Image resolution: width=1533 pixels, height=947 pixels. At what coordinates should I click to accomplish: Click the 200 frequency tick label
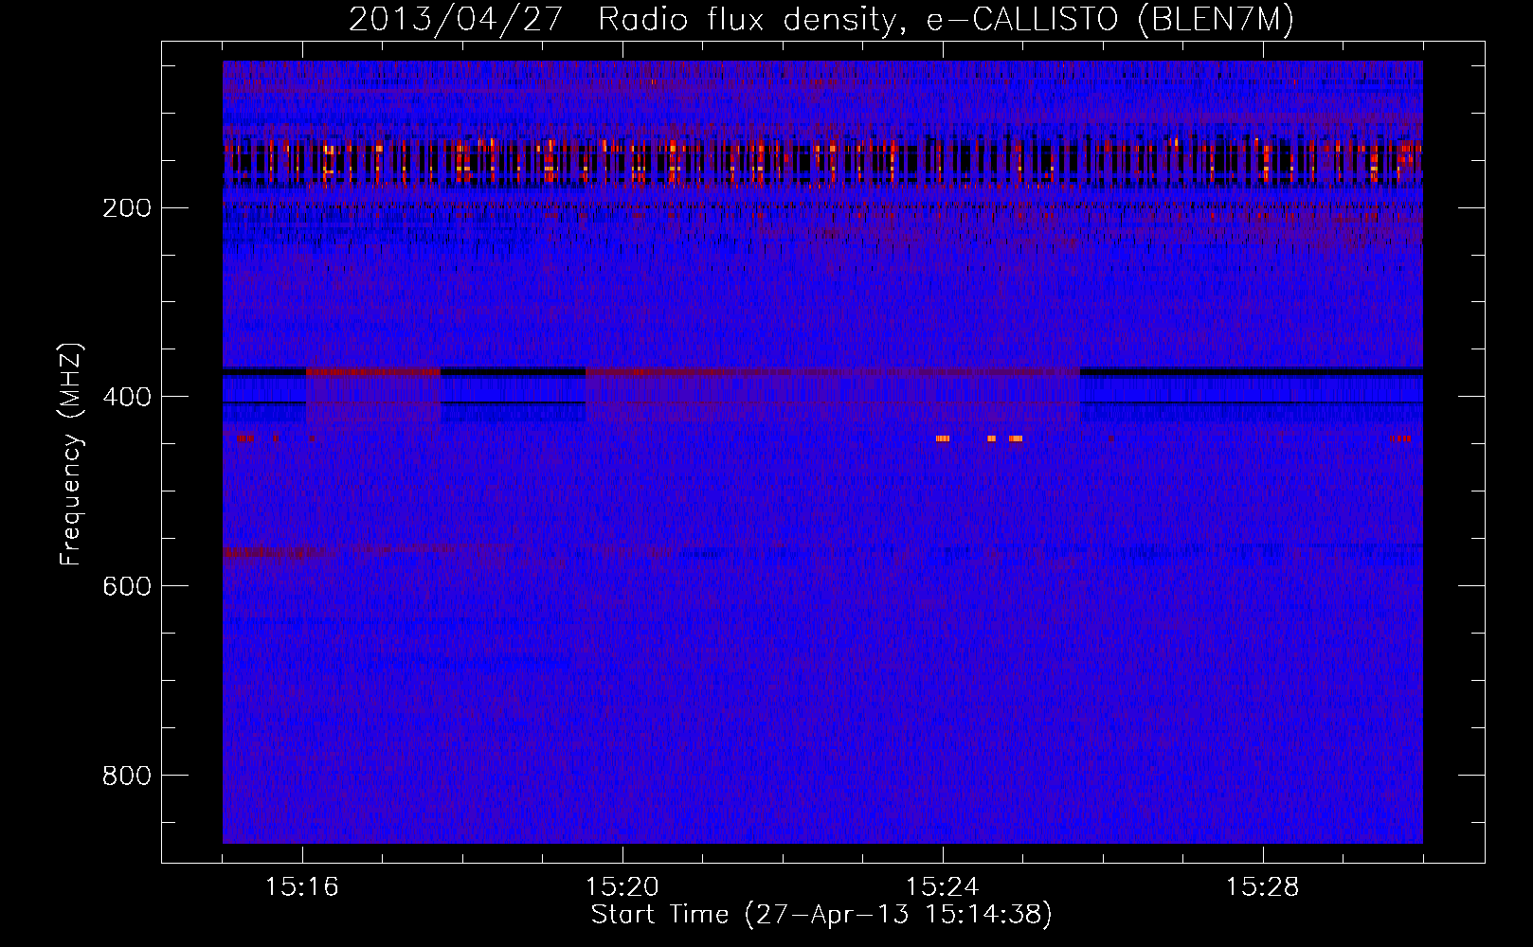tap(127, 208)
